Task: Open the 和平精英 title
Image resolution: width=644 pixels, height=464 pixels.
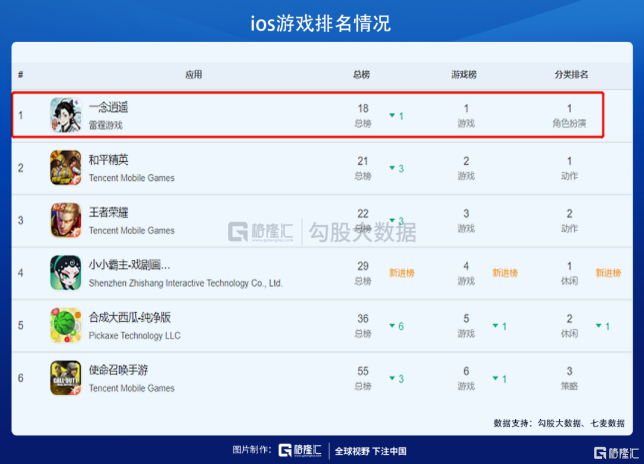Action: [x=109, y=159]
